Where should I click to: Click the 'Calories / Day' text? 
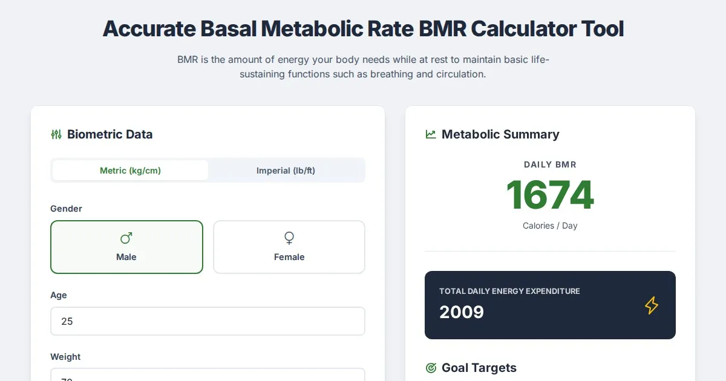click(x=550, y=226)
